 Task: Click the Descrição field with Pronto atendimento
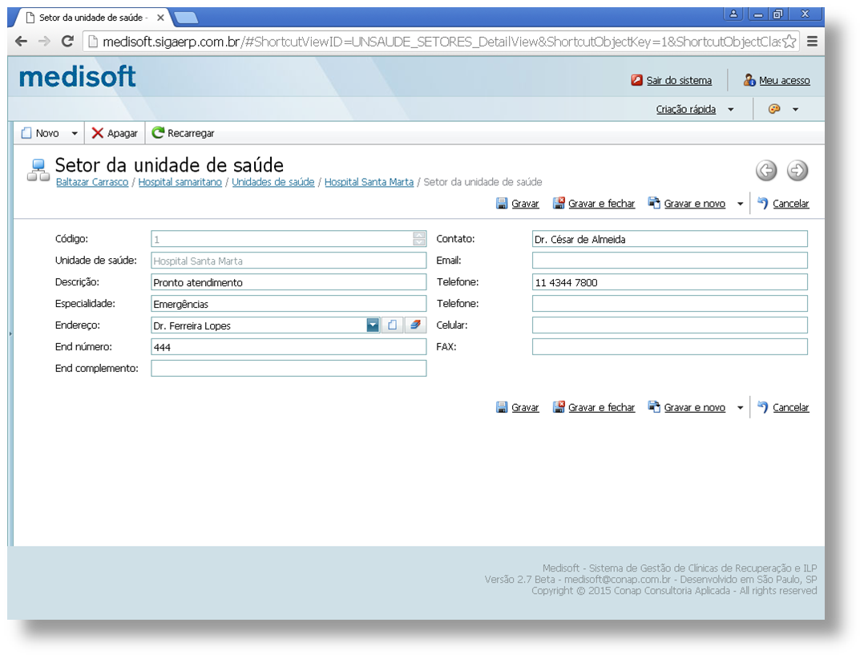pyautogui.click(x=289, y=282)
